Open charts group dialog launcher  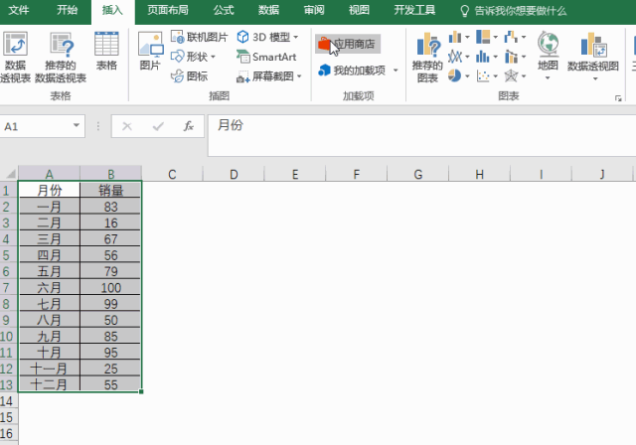pos(618,98)
